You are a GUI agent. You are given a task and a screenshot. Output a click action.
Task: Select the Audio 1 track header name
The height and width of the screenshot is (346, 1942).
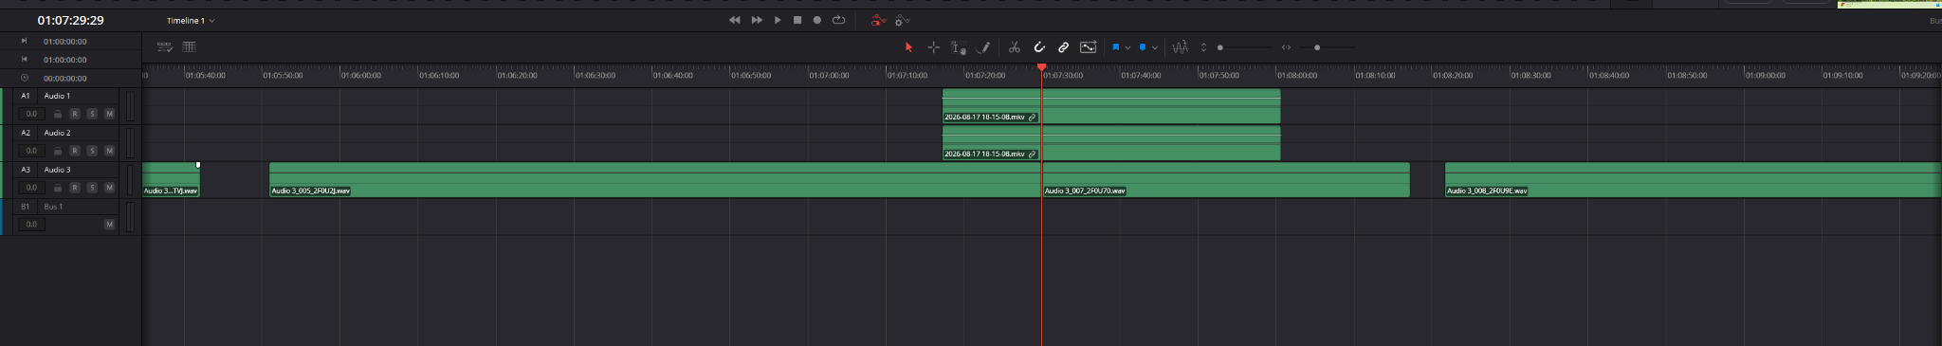(x=57, y=96)
